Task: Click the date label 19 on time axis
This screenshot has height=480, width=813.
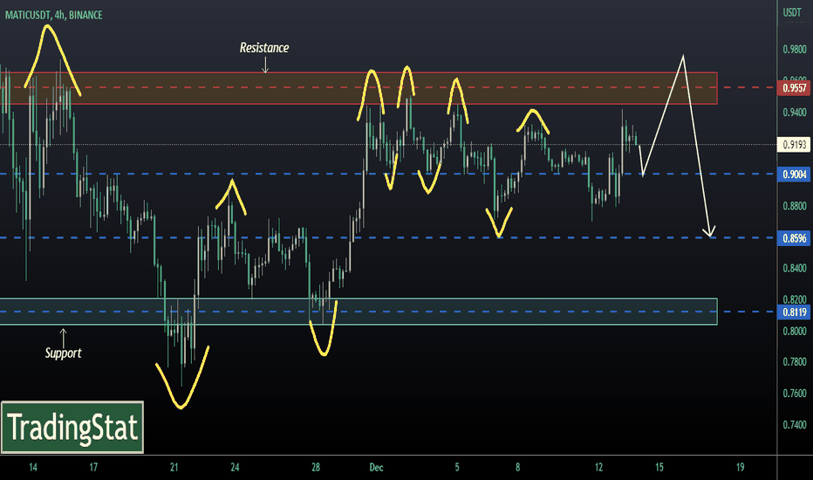Action: [741, 468]
